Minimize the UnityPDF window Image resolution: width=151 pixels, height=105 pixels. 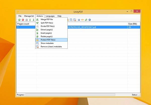127,12
